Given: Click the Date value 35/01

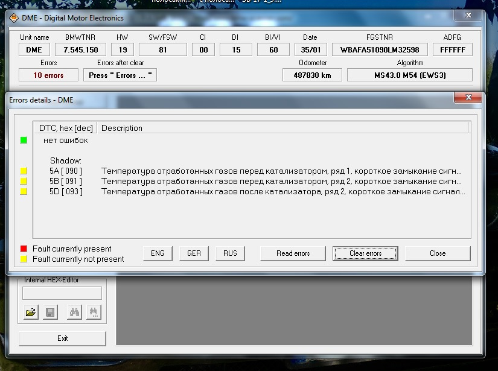Looking at the screenshot, I should pos(310,50).
